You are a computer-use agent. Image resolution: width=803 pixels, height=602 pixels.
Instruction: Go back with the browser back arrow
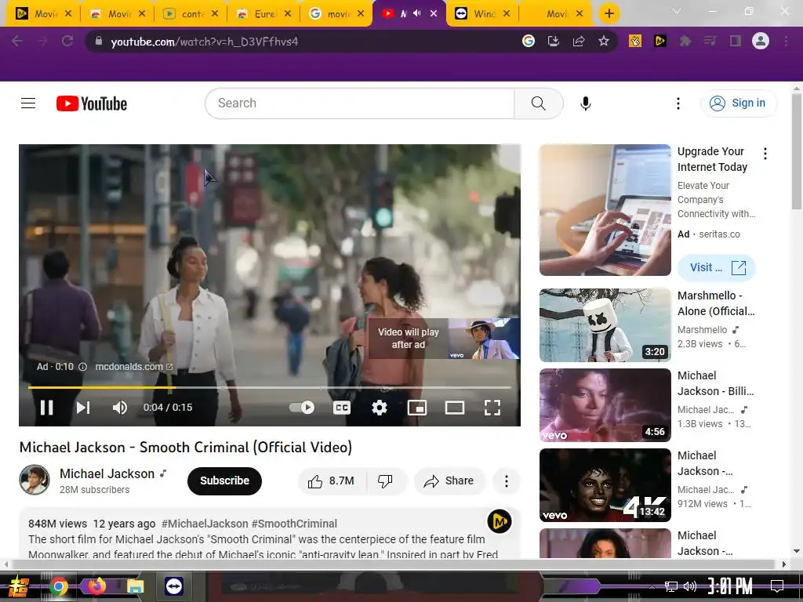click(x=17, y=41)
